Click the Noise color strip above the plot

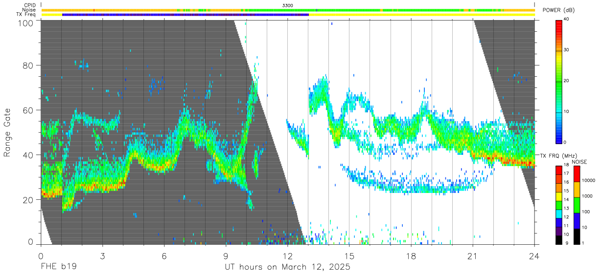pyautogui.click(x=288, y=10)
